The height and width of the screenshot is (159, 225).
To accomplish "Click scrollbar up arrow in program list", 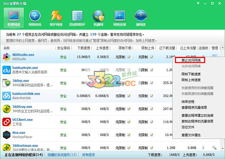I will coord(222,47).
